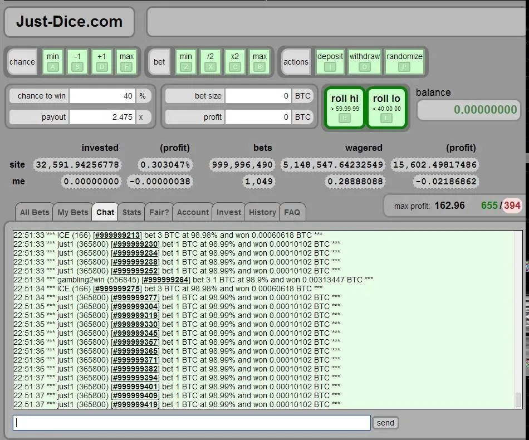The image size is (529, 440).
Task: Open bet link #999999330
Action: [x=135, y=324]
